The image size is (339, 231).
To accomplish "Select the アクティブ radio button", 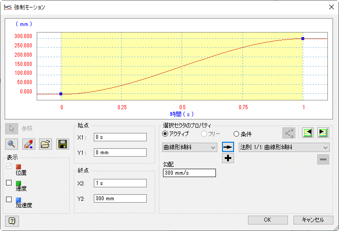I will pos(165,134).
